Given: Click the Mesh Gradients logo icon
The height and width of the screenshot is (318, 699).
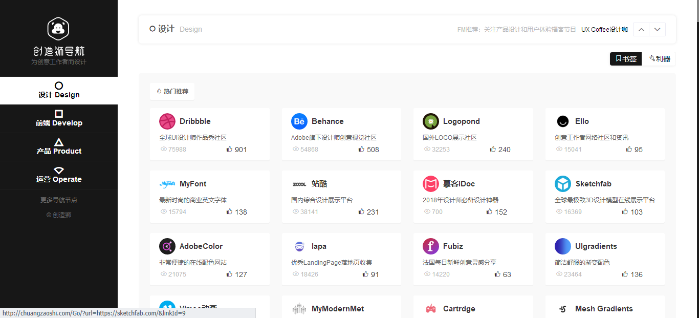Looking at the screenshot, I should click(563, 309).
